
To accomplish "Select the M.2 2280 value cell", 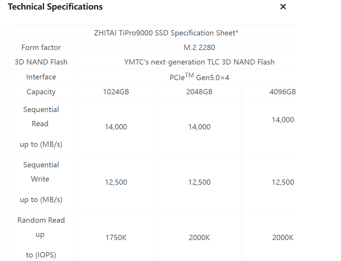I will click(199, 48).
